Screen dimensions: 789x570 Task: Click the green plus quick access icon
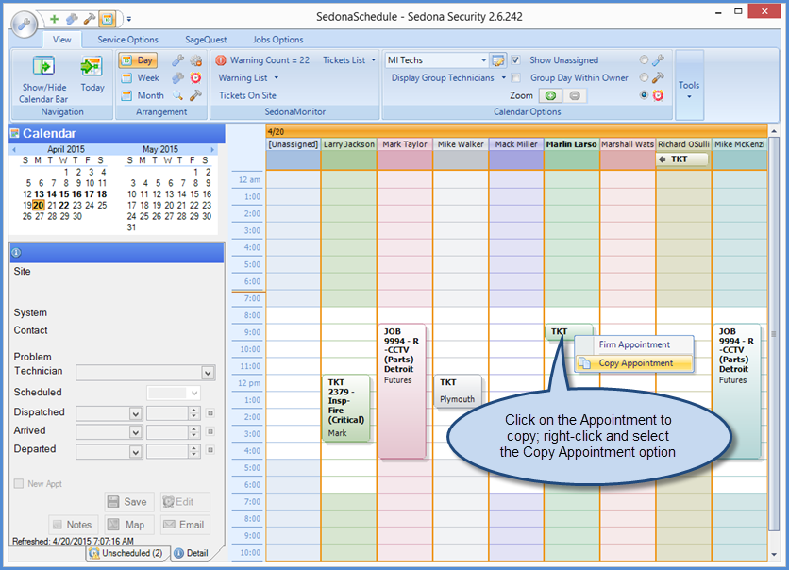click(54, 19)
